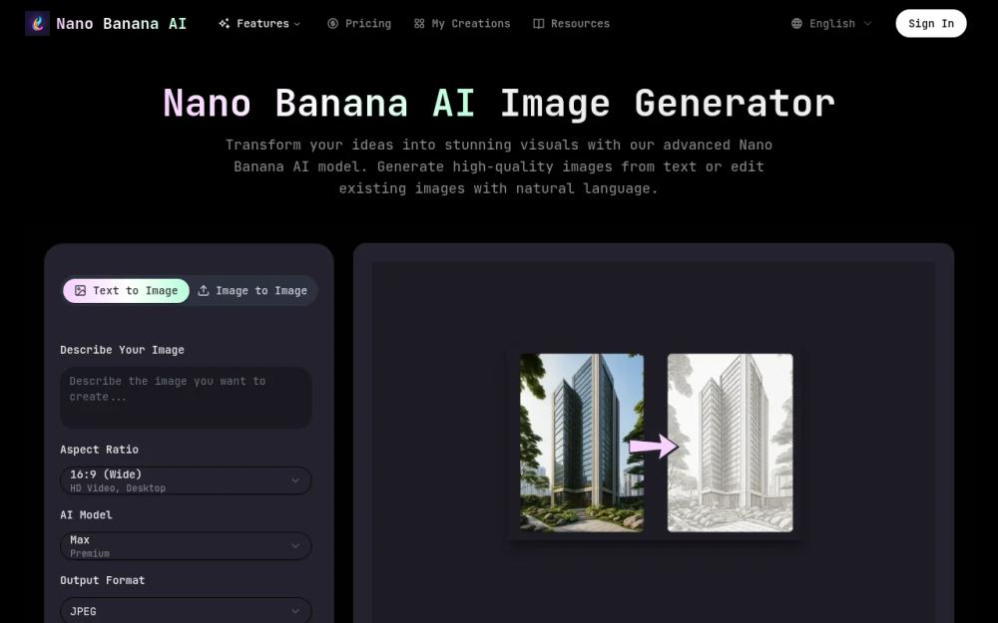This screenshot has height=623, width=998.
Task: Click the book icon beside Resources
Action: [x=539, y=24]
